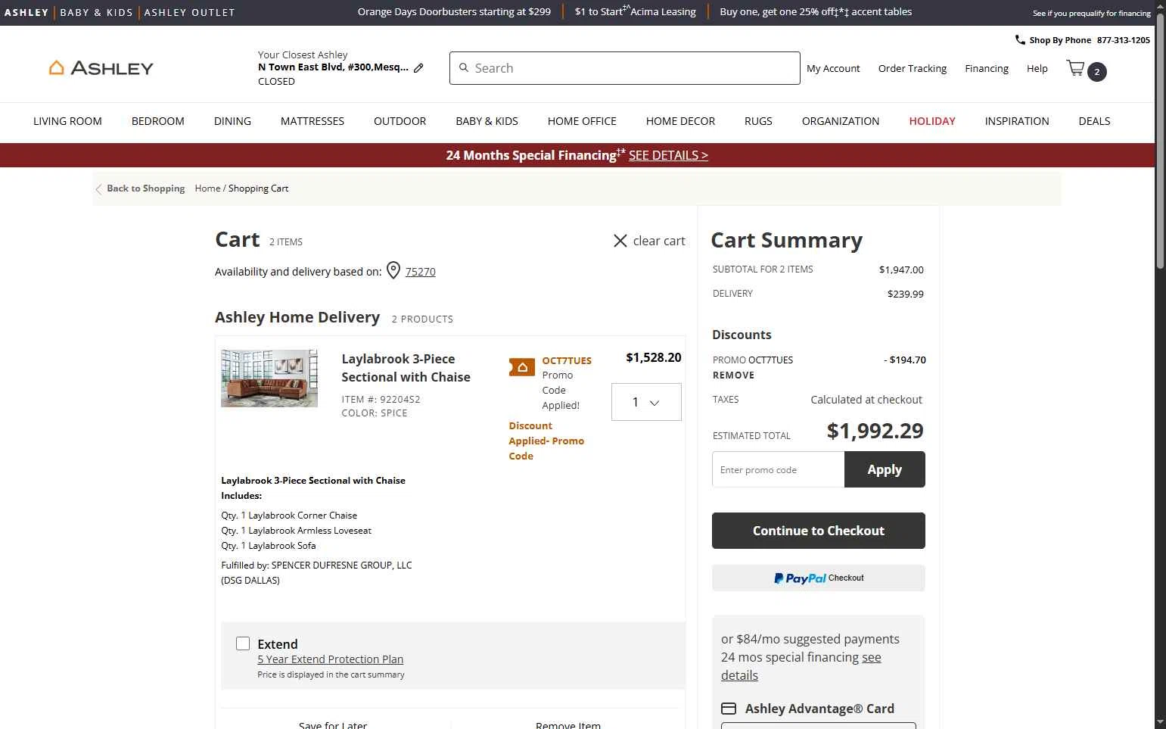Viewport: 1166px width, 729px height.
Task: Check the Extend protection plan checkbox
Action: tap(243, 643)
